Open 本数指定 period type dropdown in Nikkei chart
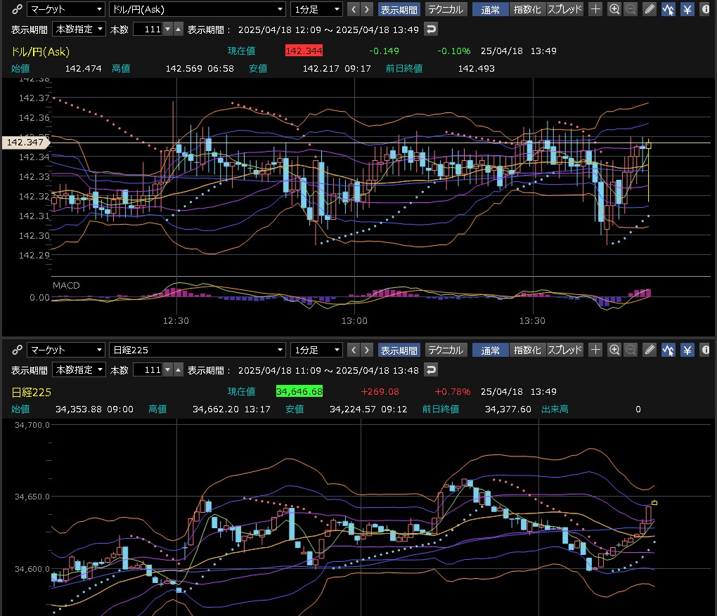 coord(79,369)
